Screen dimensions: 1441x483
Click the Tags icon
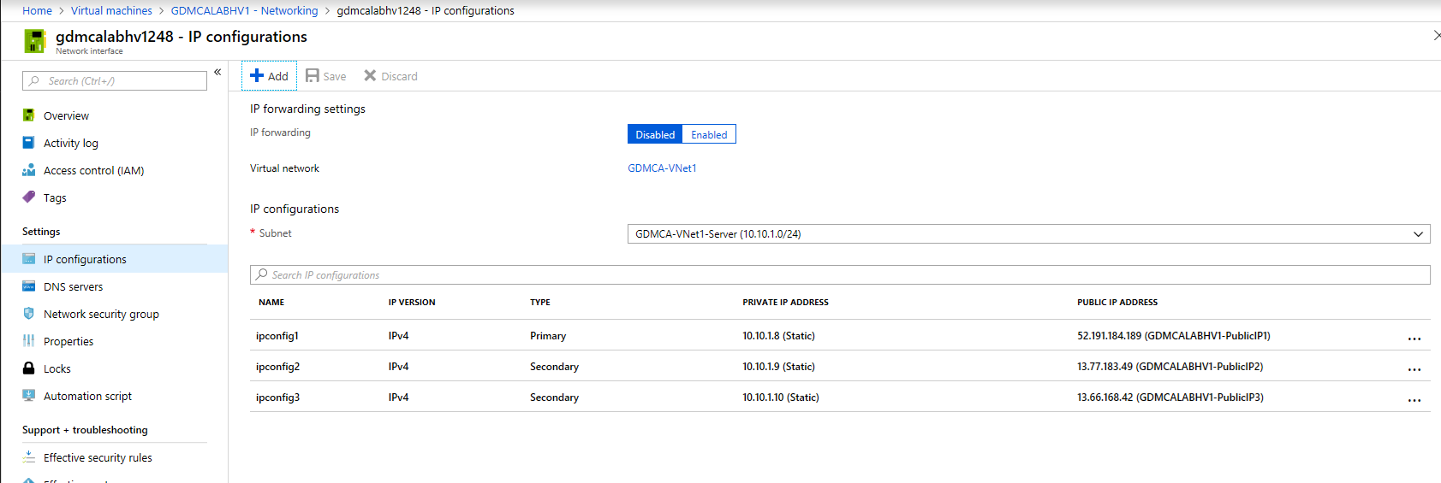[29, 197]
